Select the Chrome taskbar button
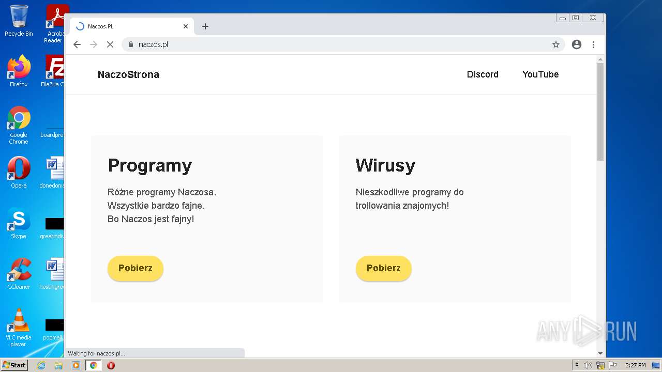 click(x=94, y=365)
